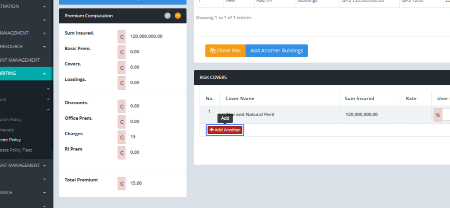This screenshot has height=208, width=450.
Task: Click the cedi icon beside Discounts
Action: (x=122, y=106)
